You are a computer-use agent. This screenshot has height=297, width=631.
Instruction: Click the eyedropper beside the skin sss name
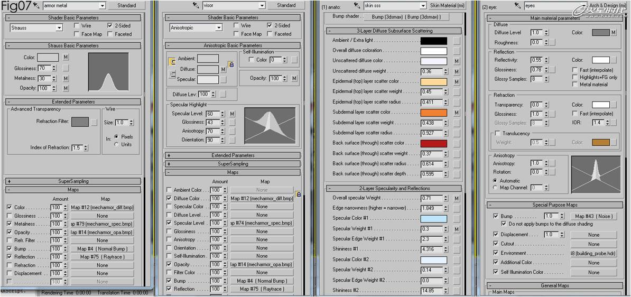coord(357,5)
